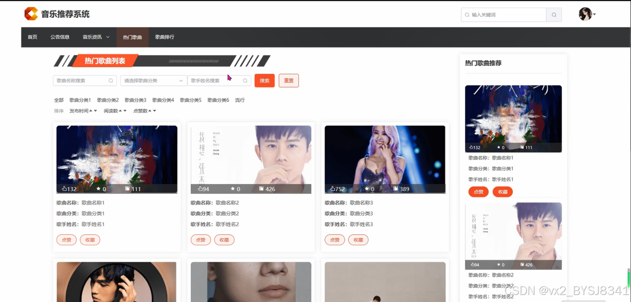
Task: Filter by 流行 category
Action: click(240, 100)
